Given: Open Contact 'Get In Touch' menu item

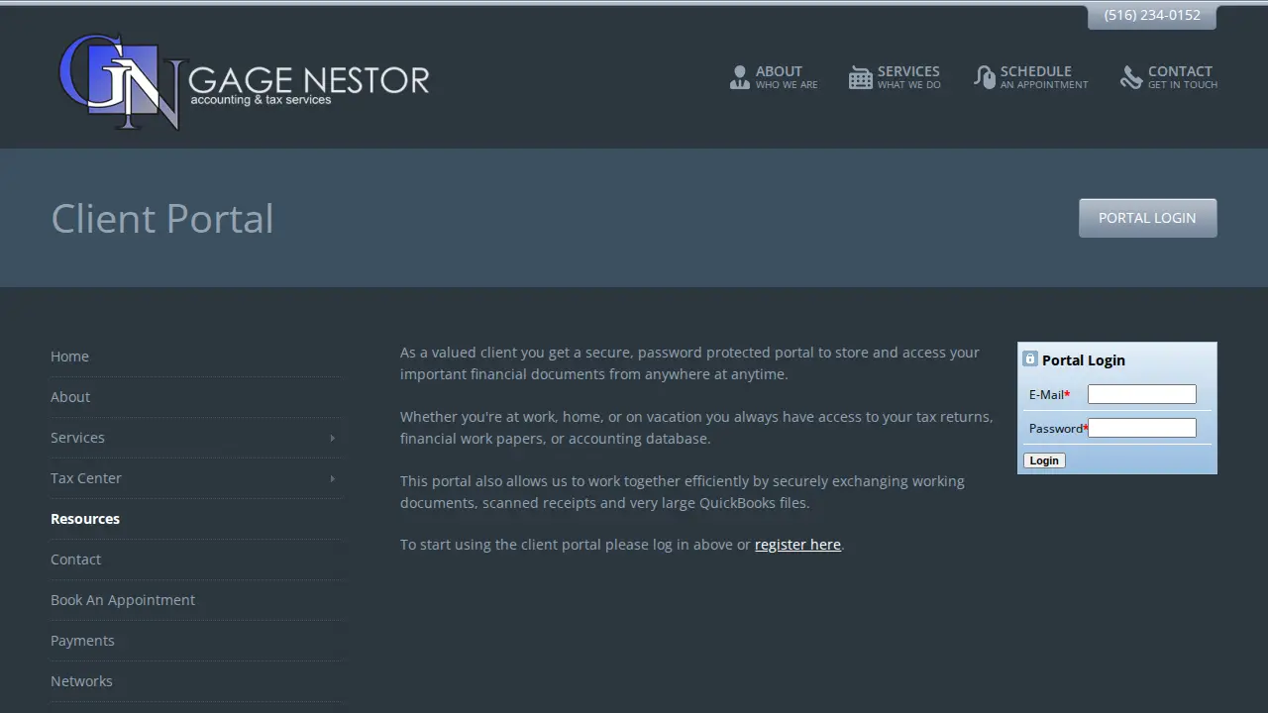Looking at the screenshot, I should 1169,77.
